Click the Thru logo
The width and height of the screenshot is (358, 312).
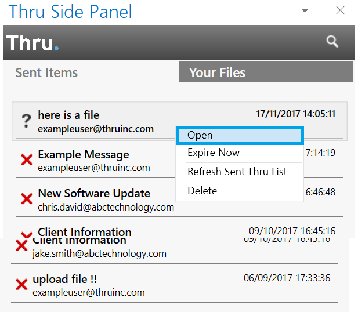coord(32,42)
